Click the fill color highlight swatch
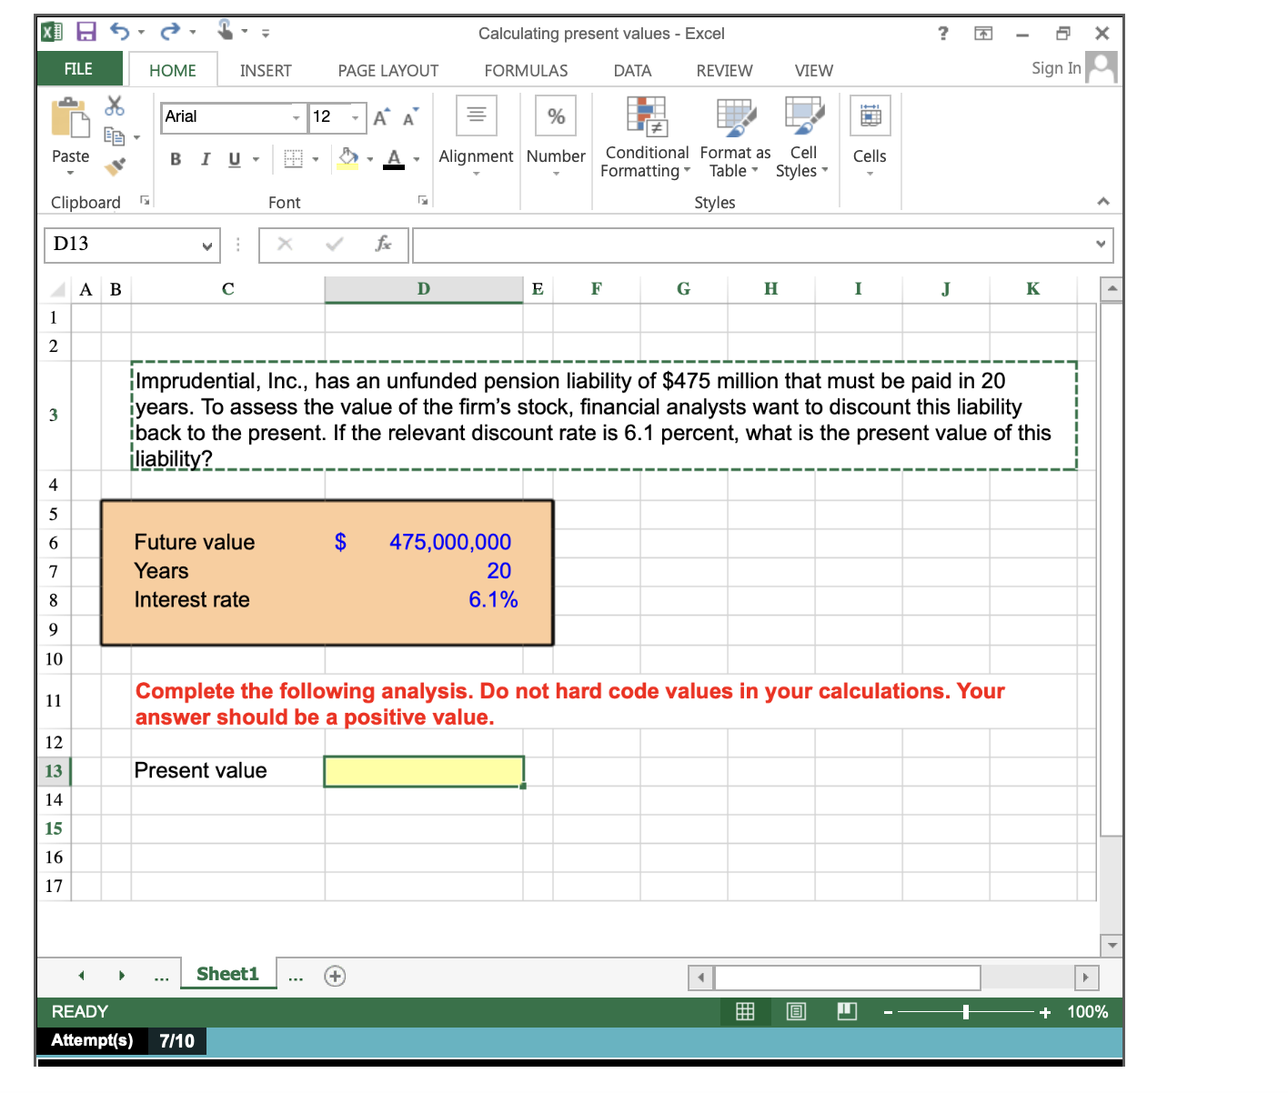1288x1093 pixels. pos(348,159)
